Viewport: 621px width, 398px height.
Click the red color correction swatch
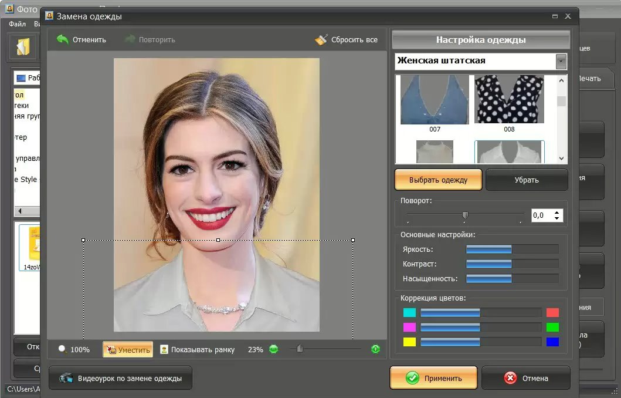pyautogui.click(x=552, y=312)
